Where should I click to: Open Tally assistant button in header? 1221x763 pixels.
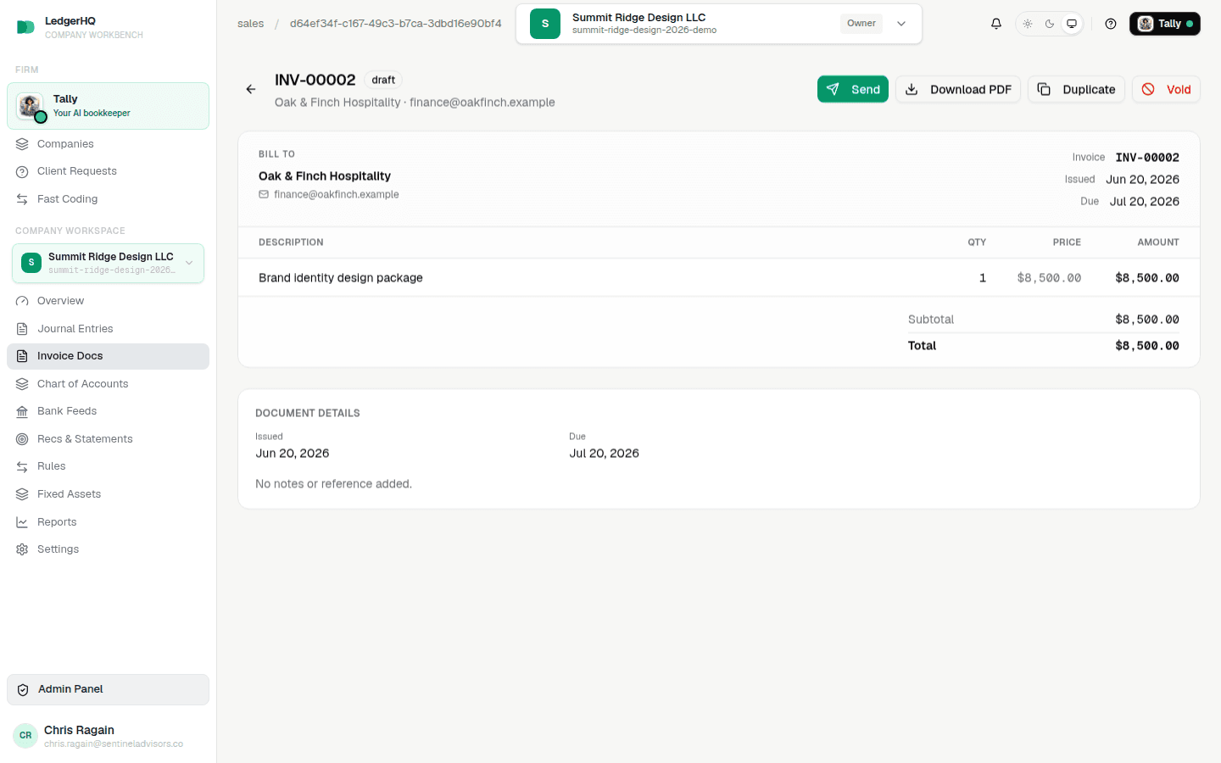[1164, 24]
